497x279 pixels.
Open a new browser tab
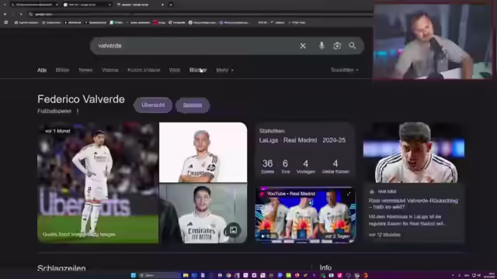pyautogui.click(x=171, y=5)
